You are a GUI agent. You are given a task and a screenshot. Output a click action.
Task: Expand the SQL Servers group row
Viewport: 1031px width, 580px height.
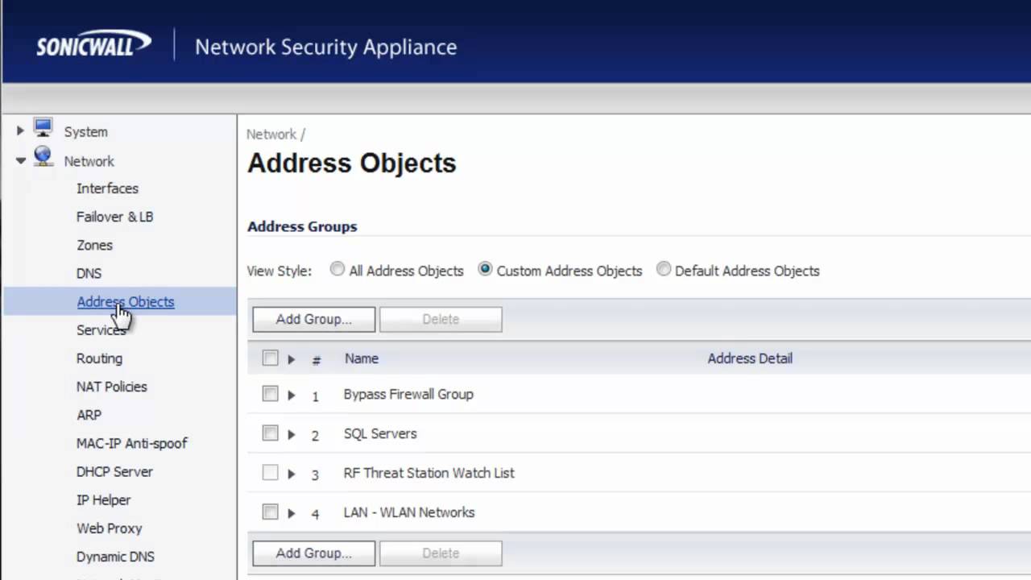pos(292,434)
